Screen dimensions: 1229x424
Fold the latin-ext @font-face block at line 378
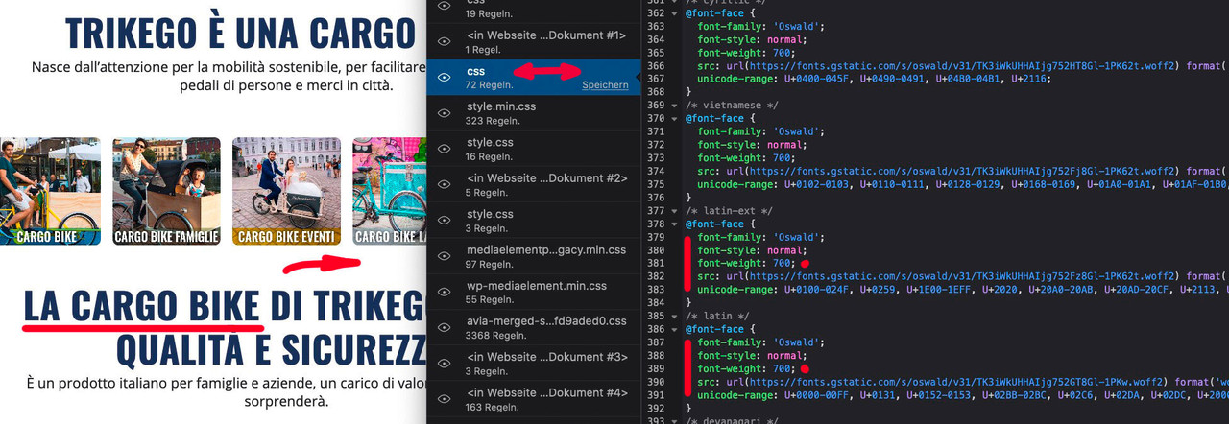(675, 224)
